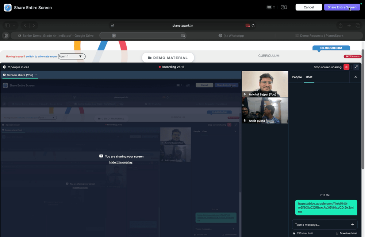Close the chat side panel
This screenshot has height=237, width=365.
tap(356, 77)
